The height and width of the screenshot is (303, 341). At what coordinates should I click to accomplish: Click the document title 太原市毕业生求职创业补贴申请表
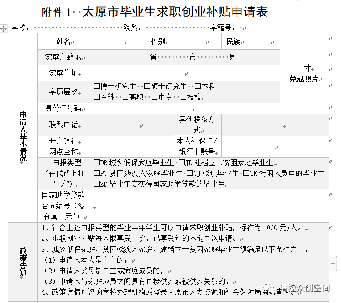175,12
